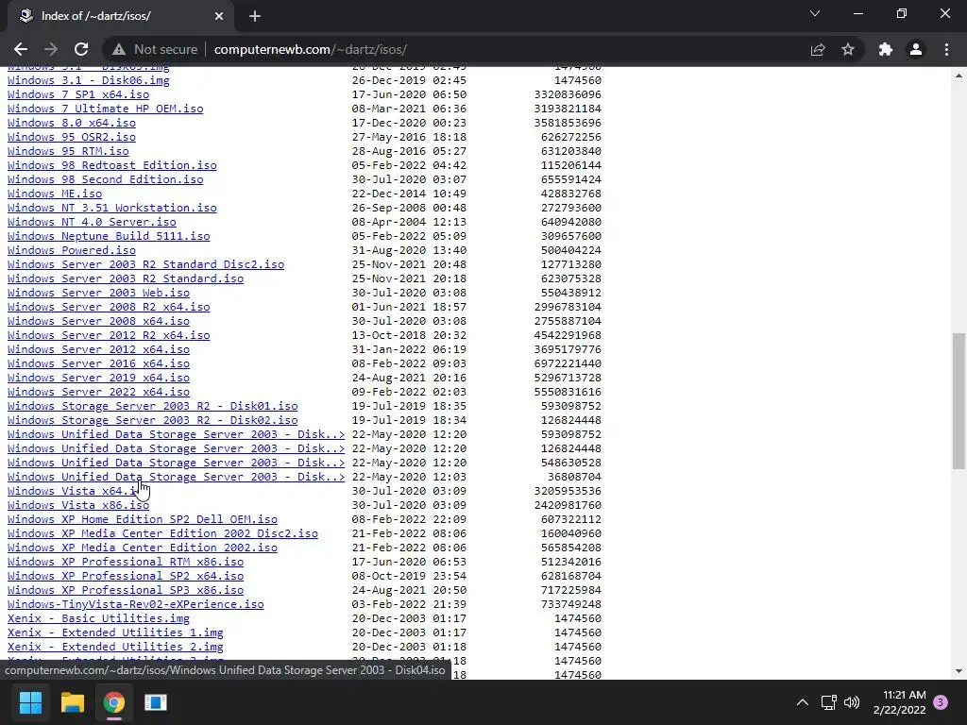Download Windows Server 2008 R2 x64.iso

pos(109,307)
